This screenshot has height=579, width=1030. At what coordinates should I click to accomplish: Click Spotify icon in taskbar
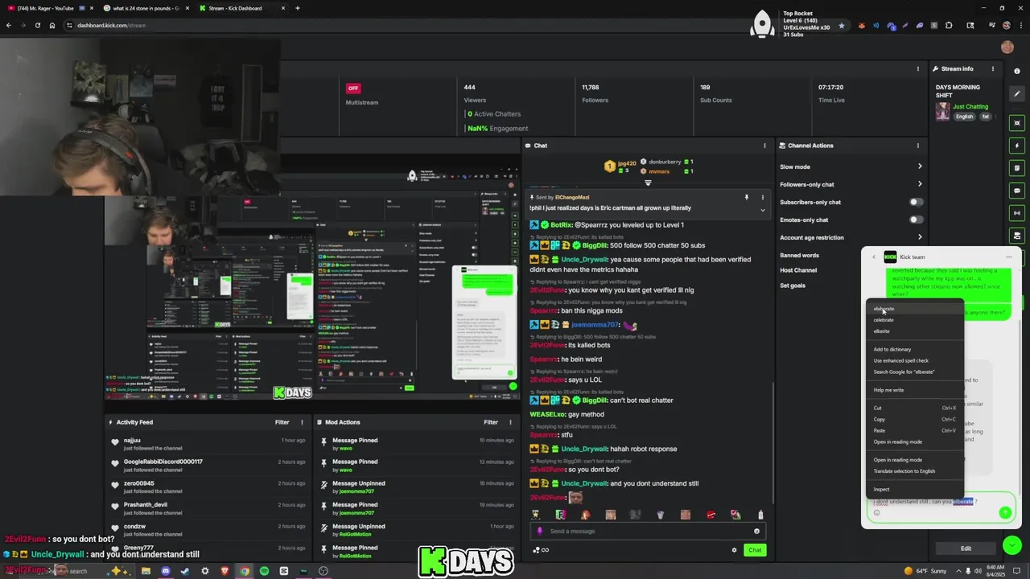pos(264,571)
